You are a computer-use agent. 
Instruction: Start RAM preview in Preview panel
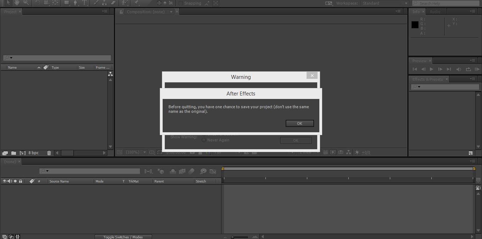477,69
